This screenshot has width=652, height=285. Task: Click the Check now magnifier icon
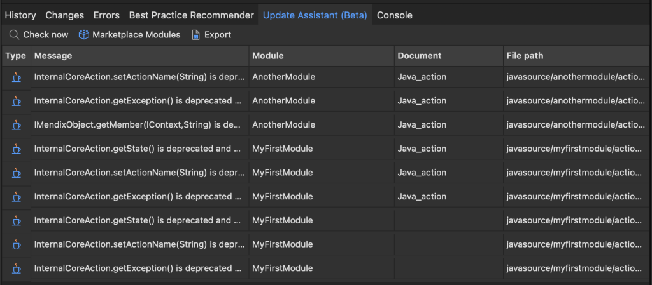pyautogui.click(x=14, y=35)
